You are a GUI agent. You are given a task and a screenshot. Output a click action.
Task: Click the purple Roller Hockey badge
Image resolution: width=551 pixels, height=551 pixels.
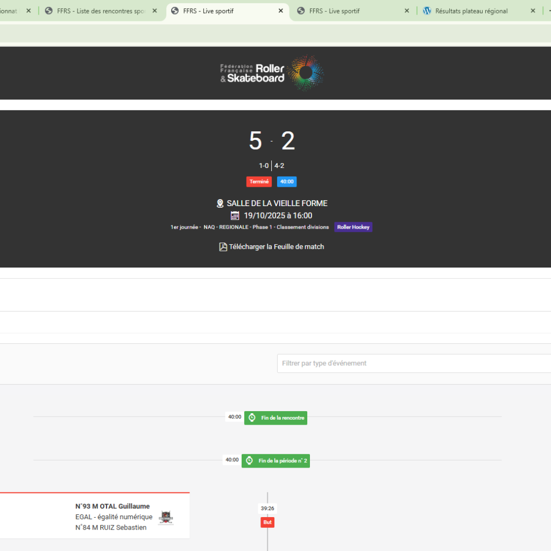pyautogui.click(x=353, y=227)
